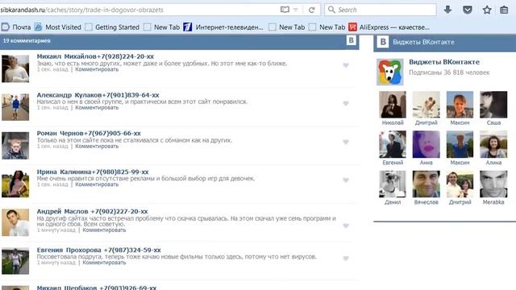Open Ирина Калинина profile name link
This screenshot has width=516, height=290.
[x=93, y=172]
